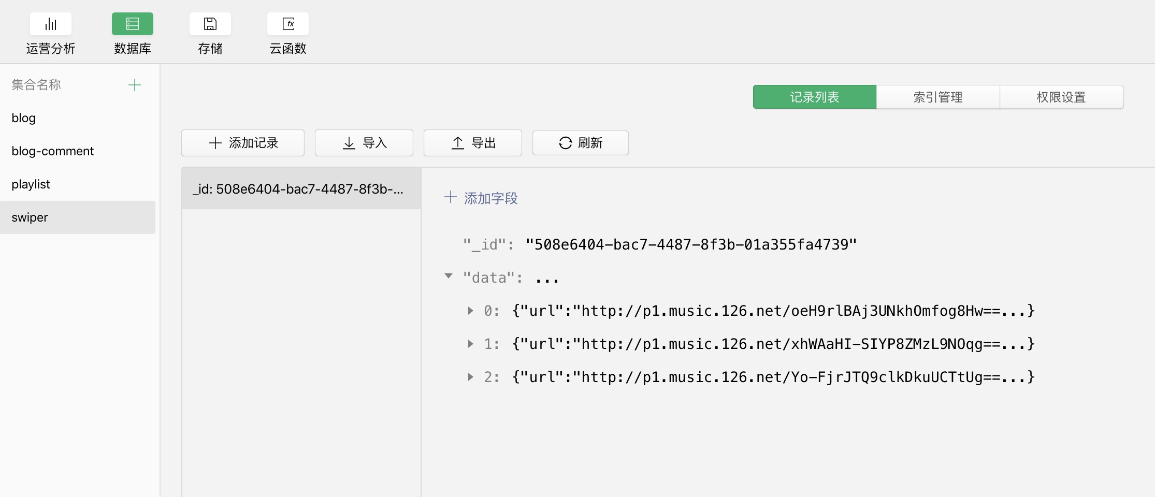
Task: Expand array item 1 triangle
Action: click(470, 344)
